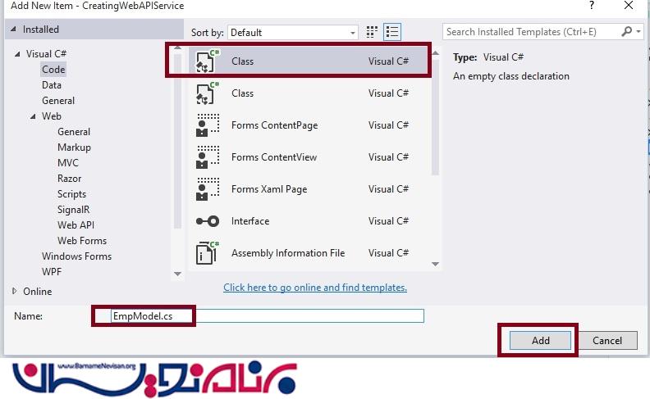650x399 pixels.
Task: Select General under Web
Action: click(74, 132)
